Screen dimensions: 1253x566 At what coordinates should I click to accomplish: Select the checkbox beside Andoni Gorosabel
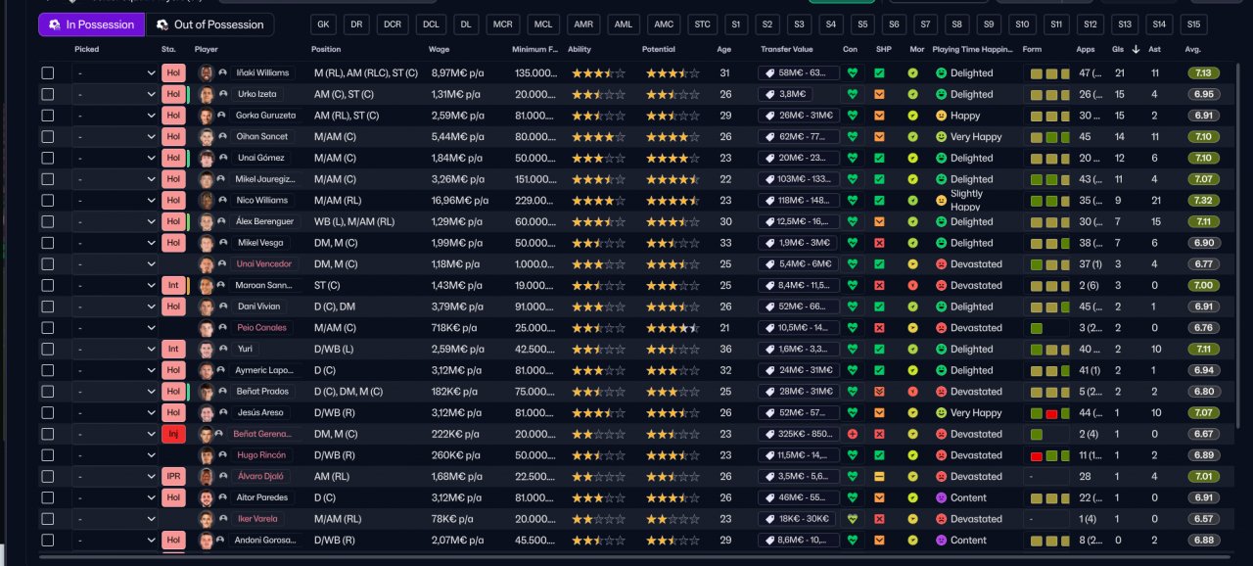tap(47, 540)
